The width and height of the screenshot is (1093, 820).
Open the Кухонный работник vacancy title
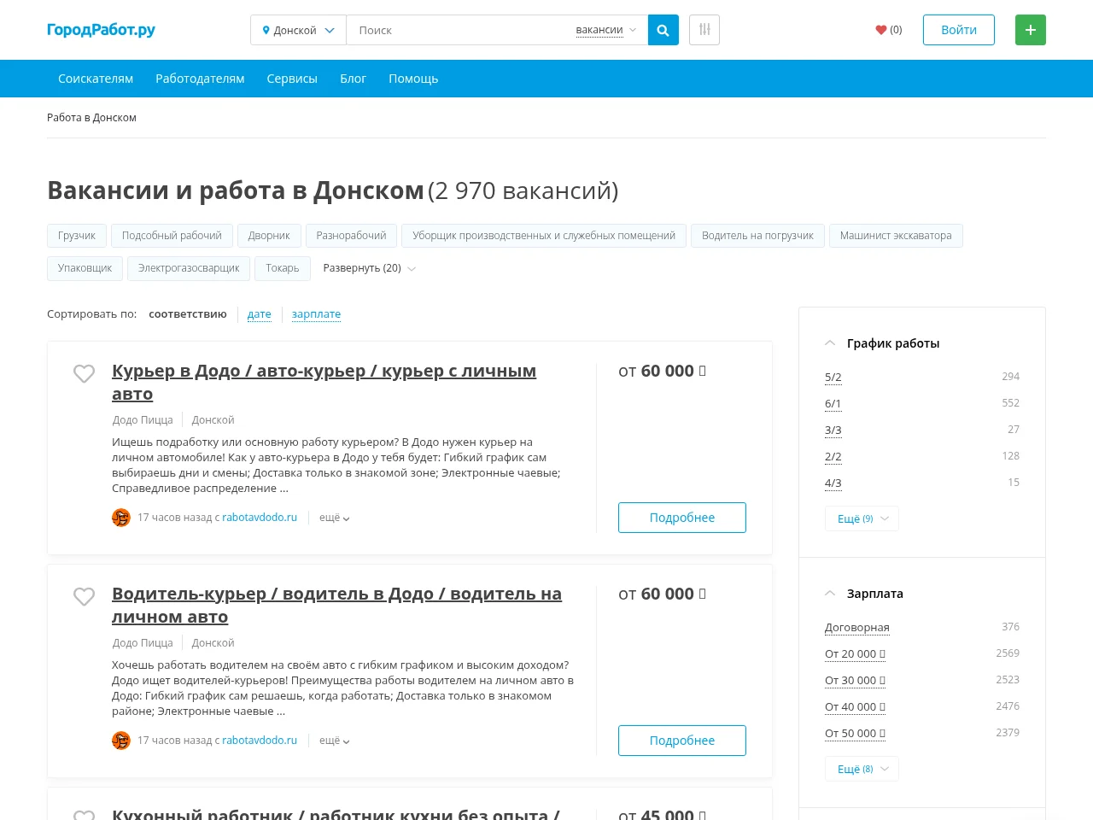click(x=336, y=814)
